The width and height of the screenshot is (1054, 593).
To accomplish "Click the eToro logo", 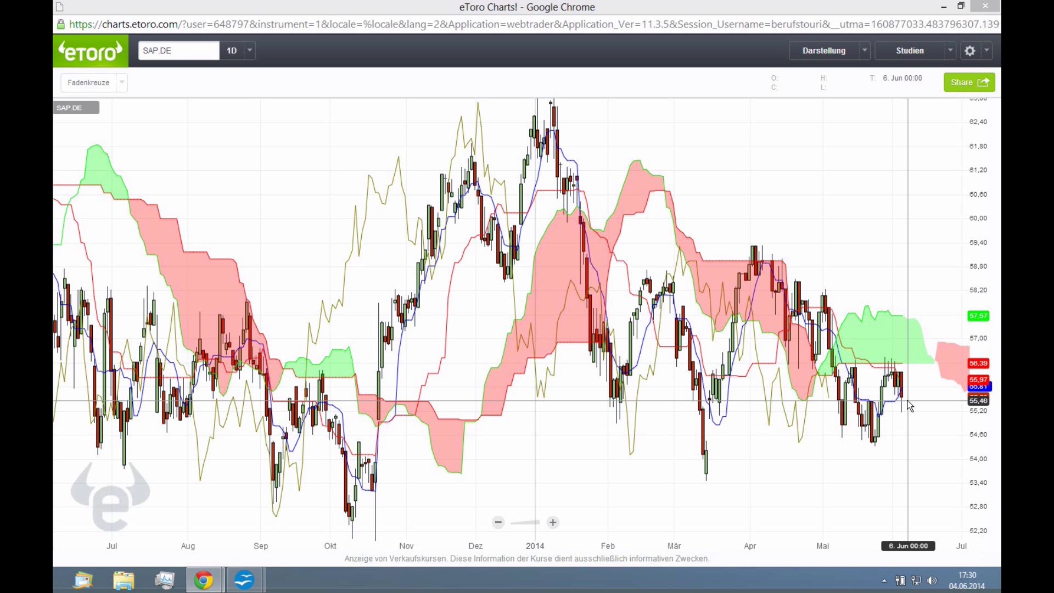I will point(91,51).
